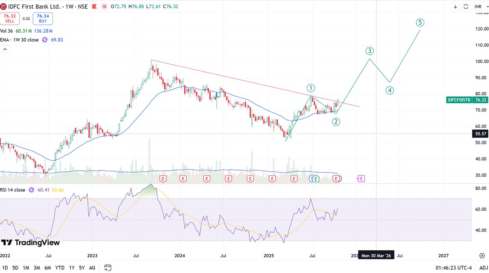Open timezone menu showing 01:46:23 UTC-4
Viewport: 489px width, 273px height.
454,268
